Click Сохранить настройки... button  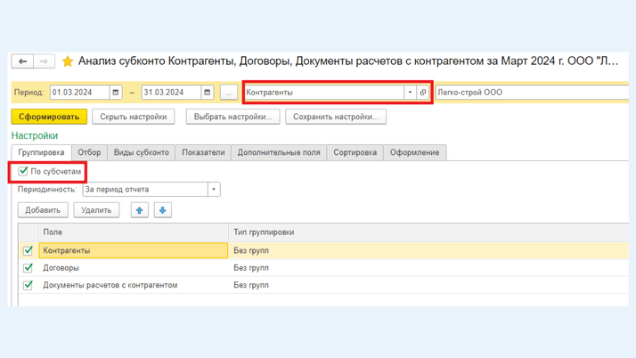(x=336, y=117)
